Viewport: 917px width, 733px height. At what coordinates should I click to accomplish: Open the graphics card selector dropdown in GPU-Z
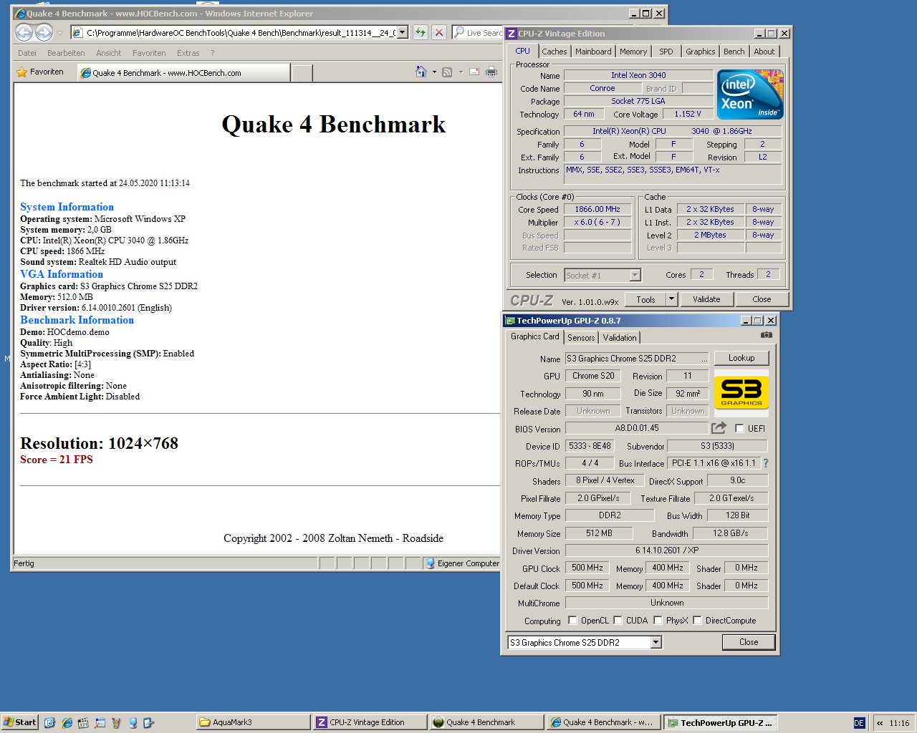point(656,643)
